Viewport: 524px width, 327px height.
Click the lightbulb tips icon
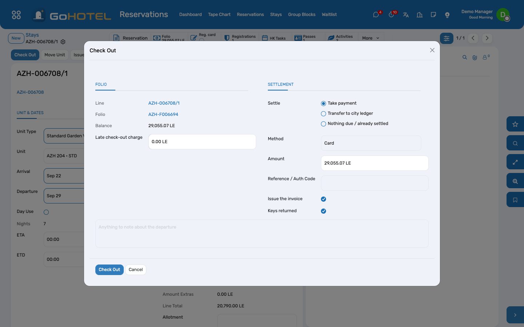coord(447,15)
